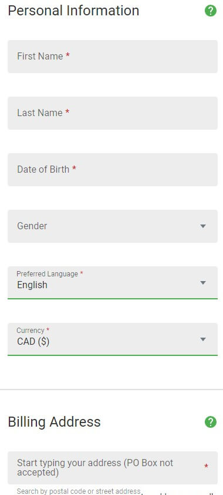Open the English preferred language selector
This screenshot has width=223, height=495.
click(x=113, y=282)
